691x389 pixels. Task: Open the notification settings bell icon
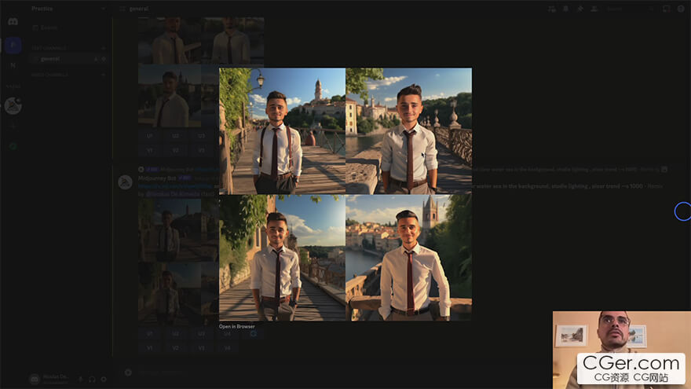pyautogui.click(x=566, y=9)
